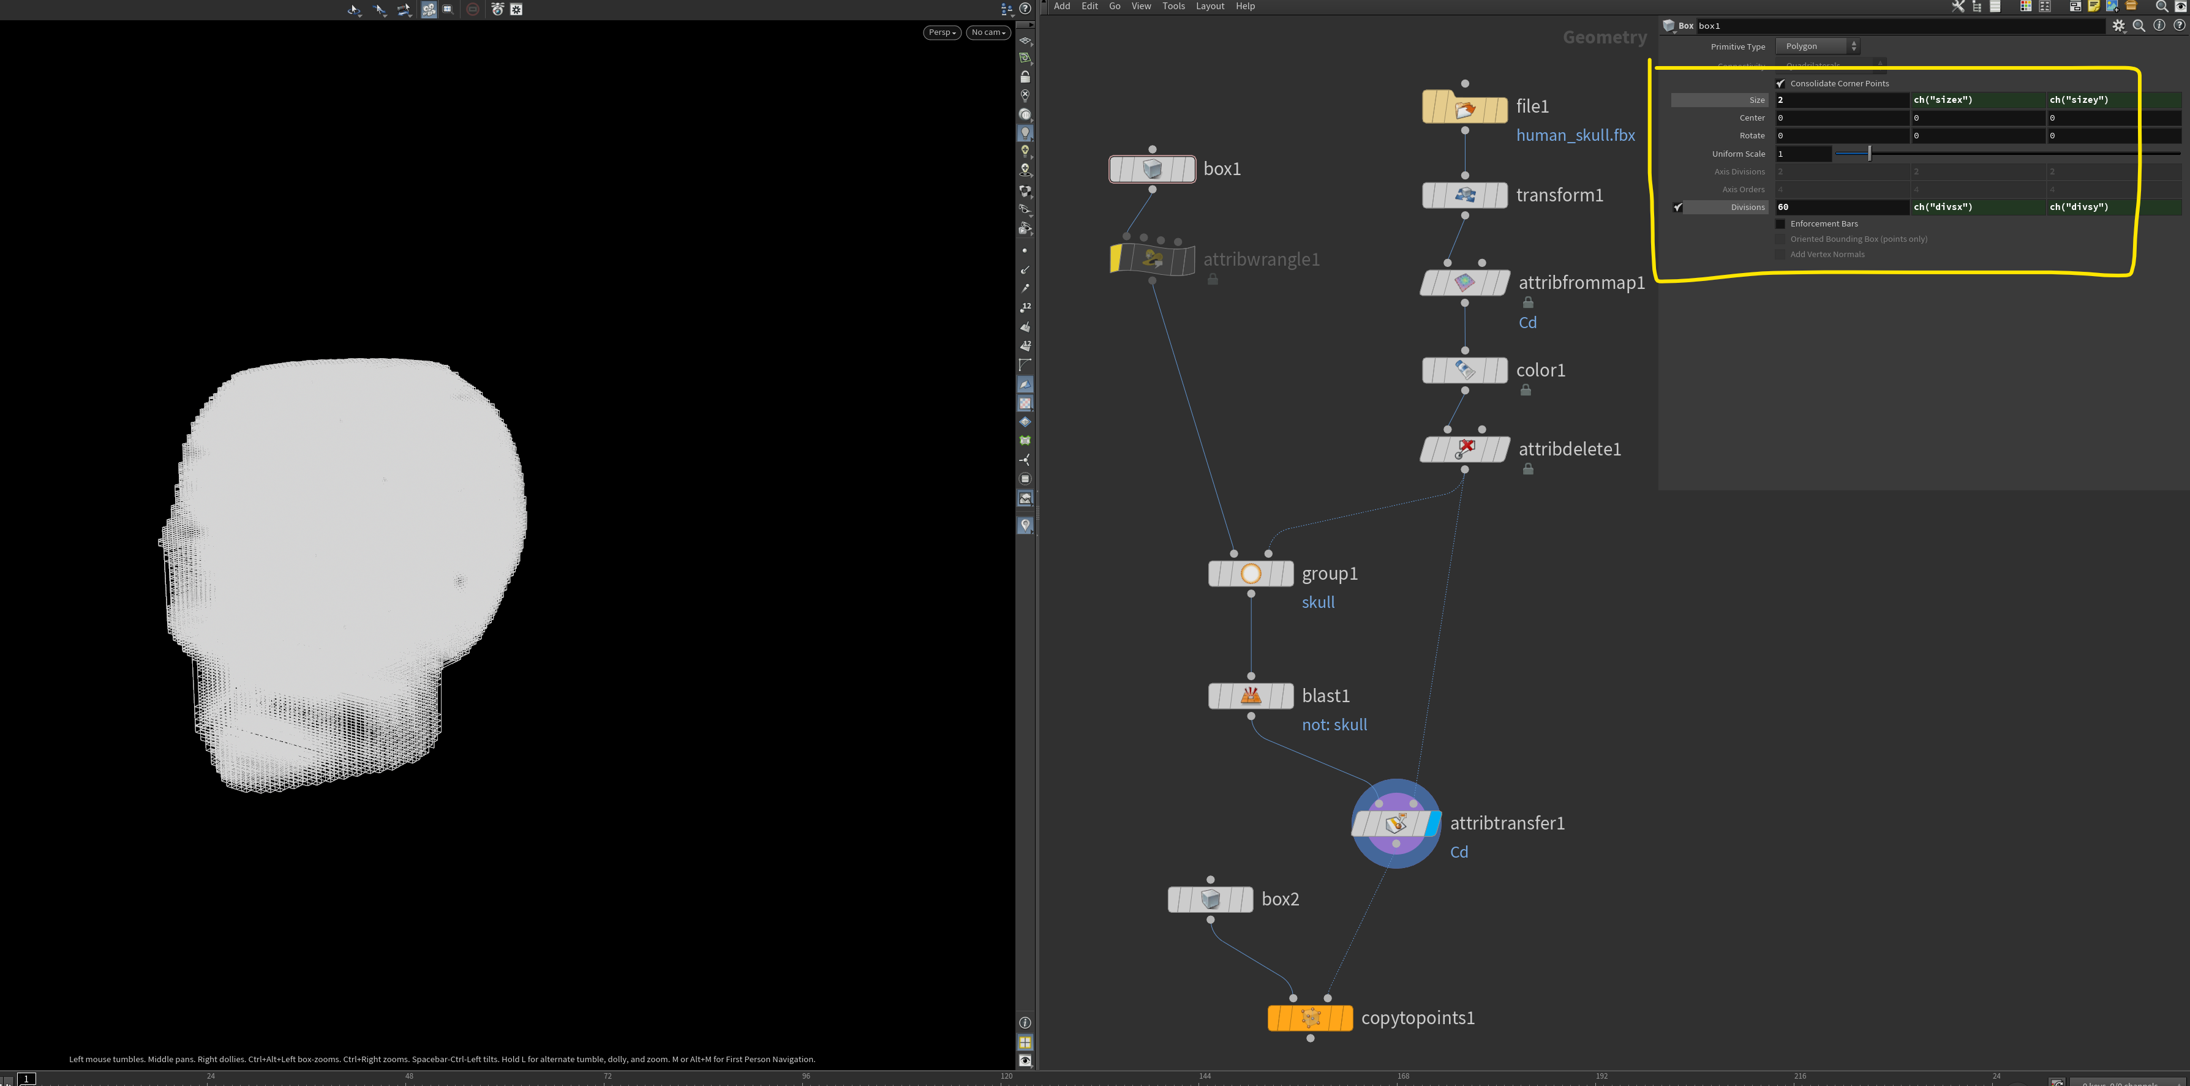Select the attribdelete1 node icon
Screen dimensions: 2190x1086
click(1464, 449)
